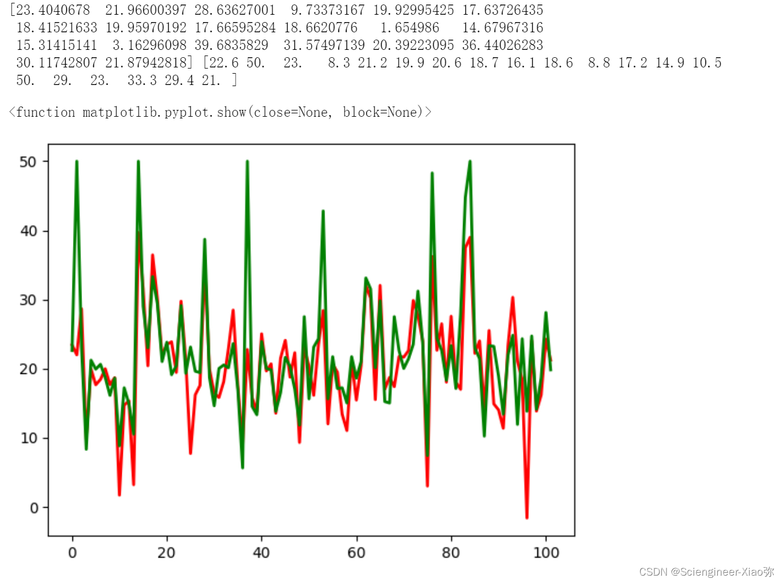
Task: Click the number 19.95970192
Action: point(146,28)
